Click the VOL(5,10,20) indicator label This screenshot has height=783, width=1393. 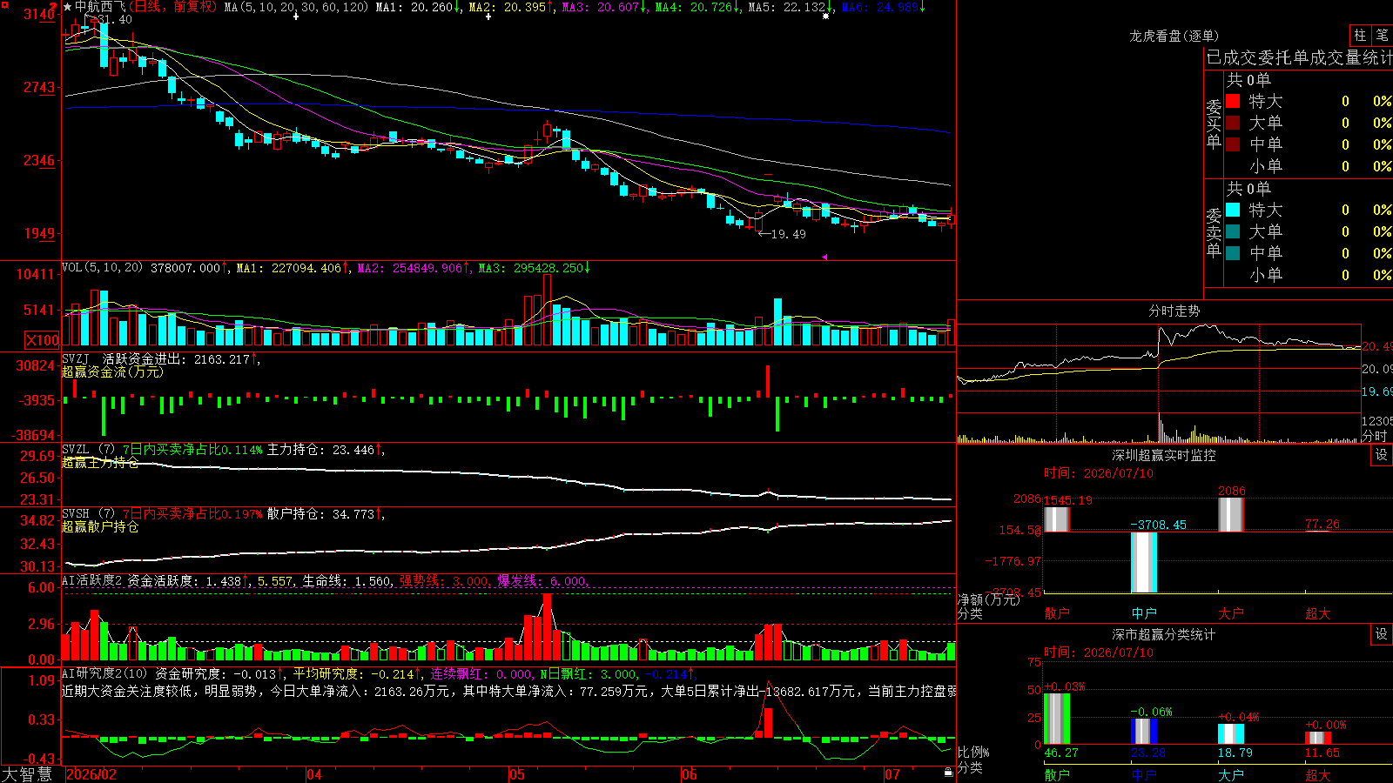[102, 268]
